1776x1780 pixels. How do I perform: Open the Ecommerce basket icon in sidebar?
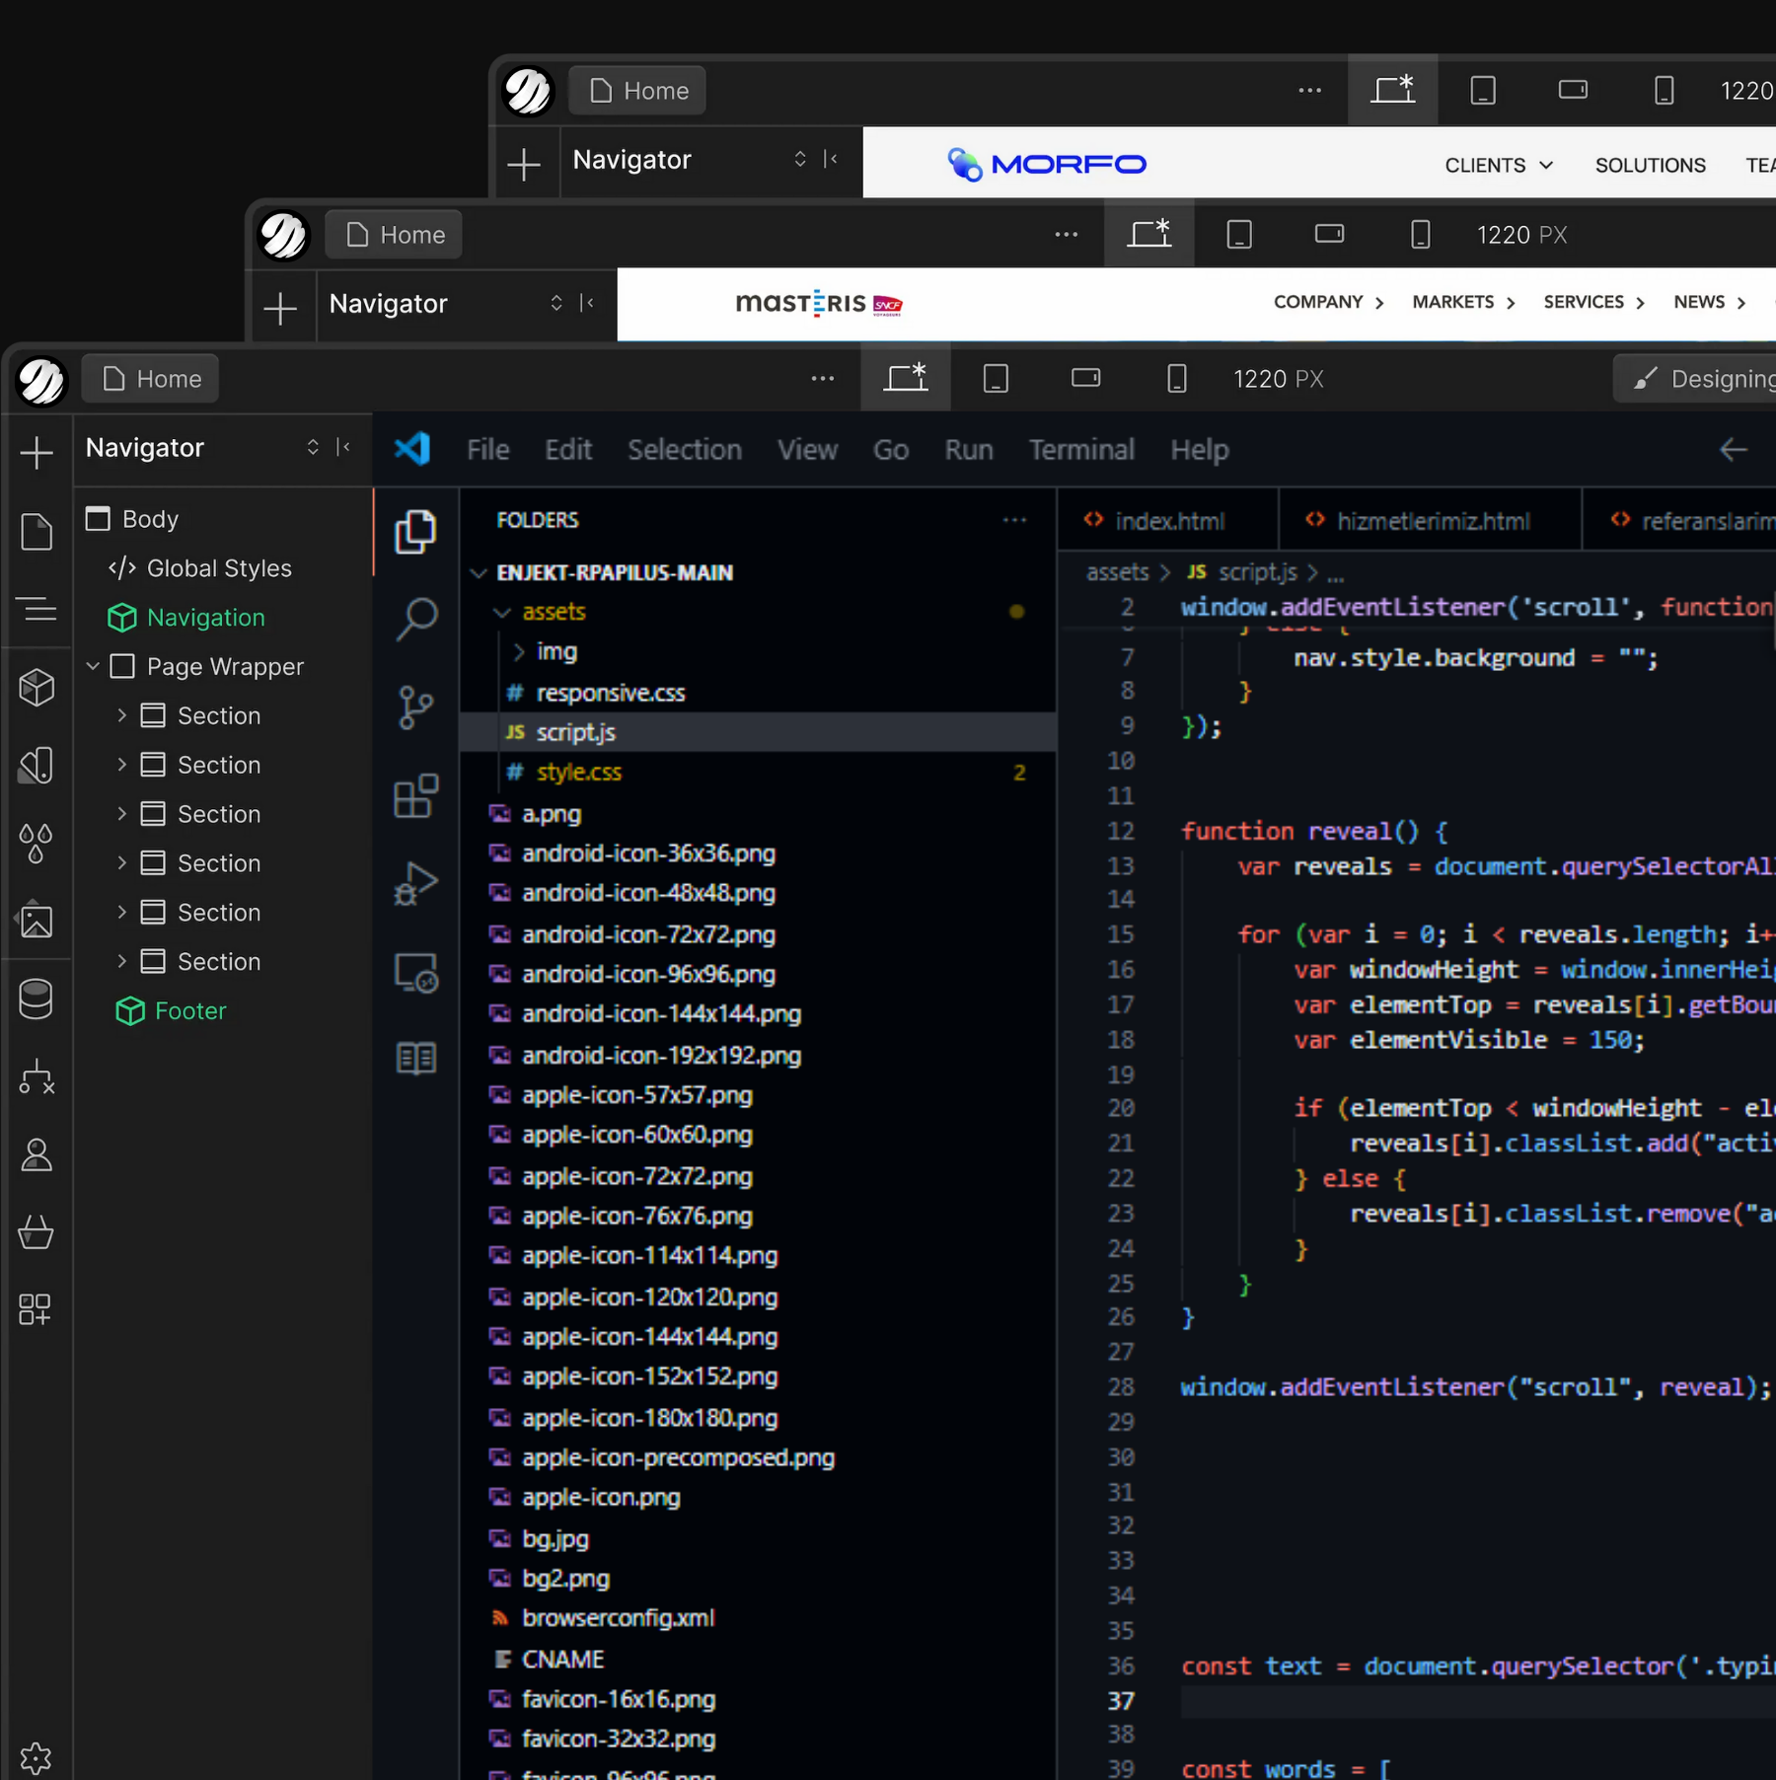(x=37, y=1232)
